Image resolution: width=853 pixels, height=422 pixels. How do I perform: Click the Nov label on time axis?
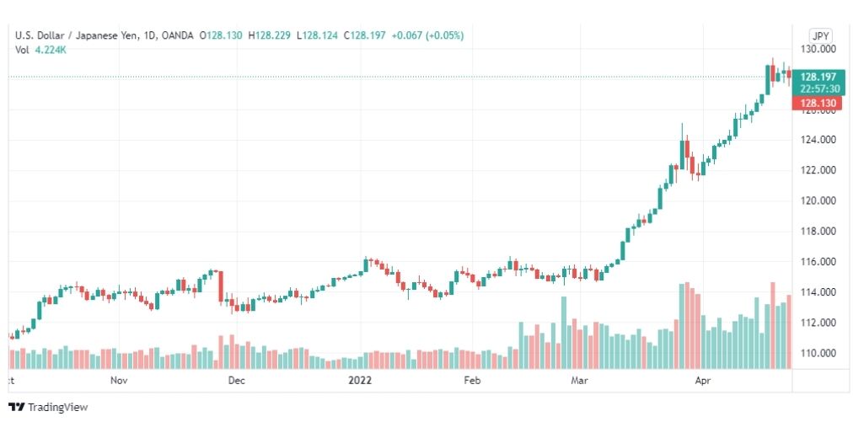[119, 380]
